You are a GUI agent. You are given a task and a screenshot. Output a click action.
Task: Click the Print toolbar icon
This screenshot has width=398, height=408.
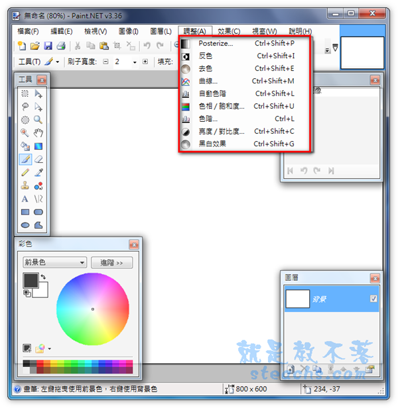coord(61,46)
